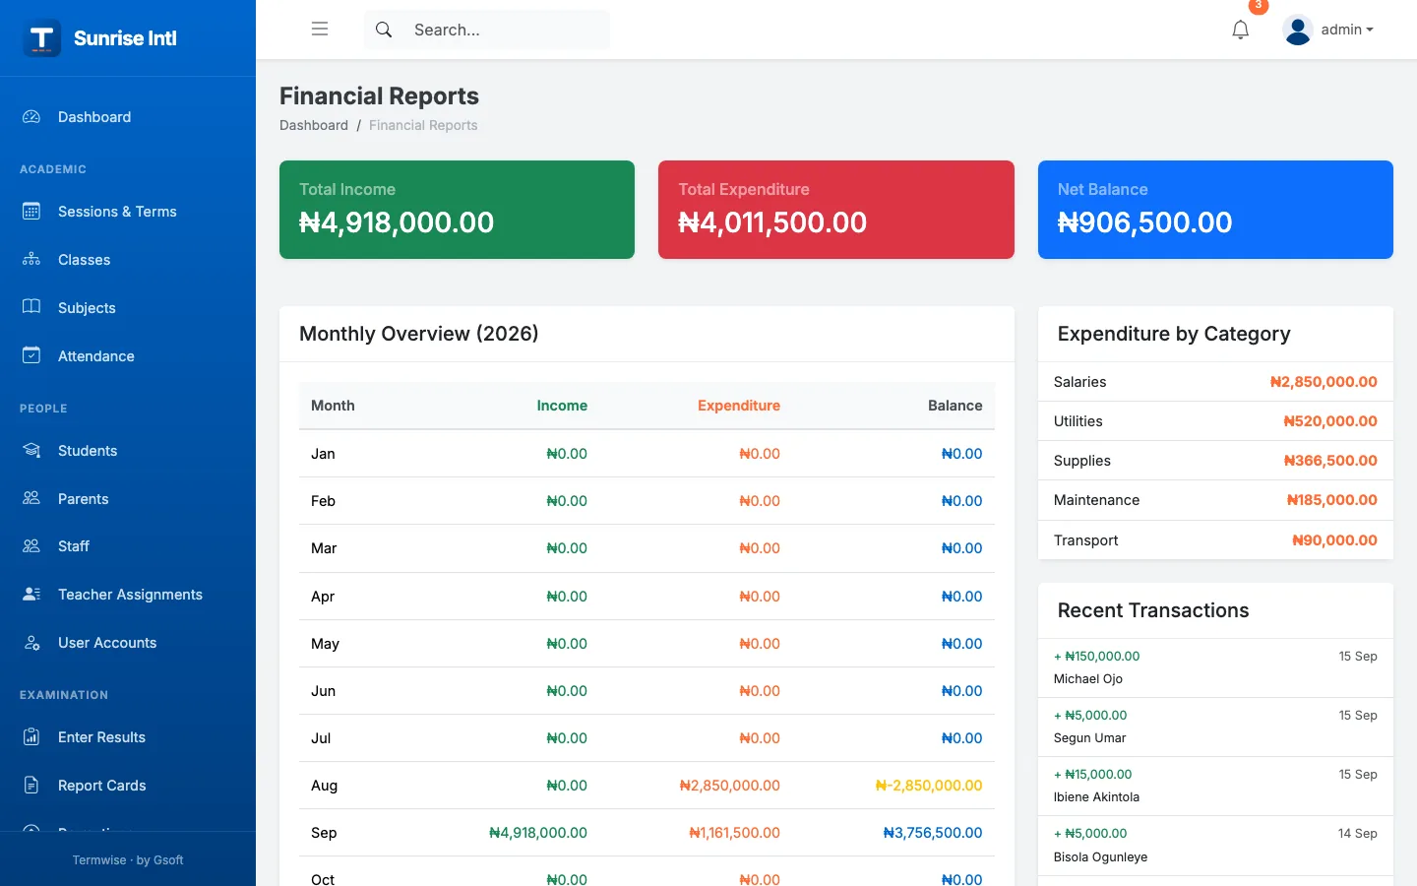Focus the Search input field
Screen dimensions: 1417x886
pyautogui.click(x=507, y=30)
